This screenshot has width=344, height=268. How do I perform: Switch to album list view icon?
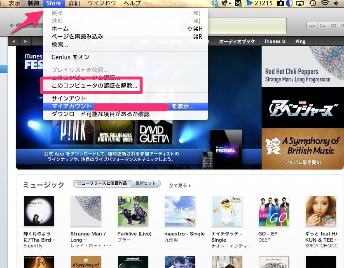(323, 26)
